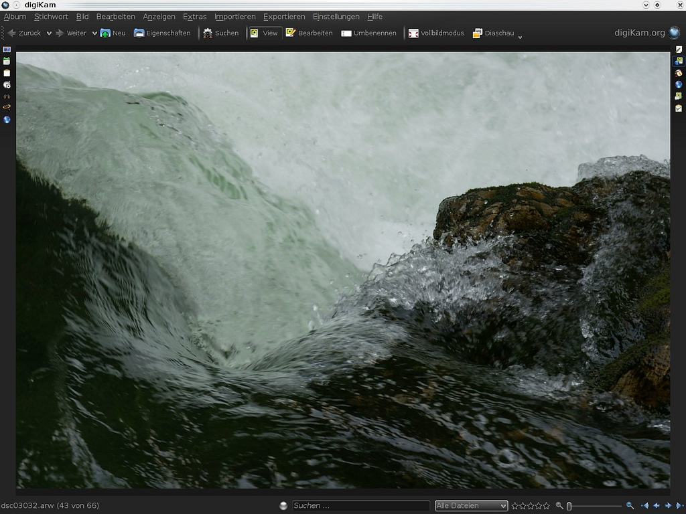Click the zoom in magnifier icon
686x514 pixels.
coord(630,506)
